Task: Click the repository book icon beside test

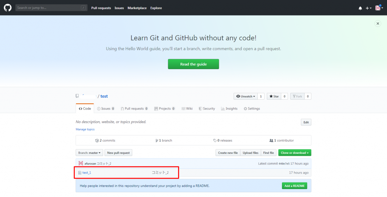Action: coord(77,96)
